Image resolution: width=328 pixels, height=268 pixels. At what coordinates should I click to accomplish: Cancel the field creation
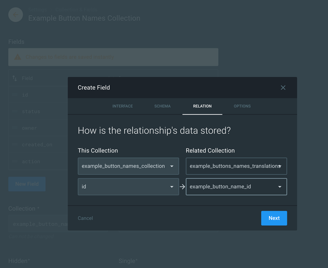click(85, 218)
